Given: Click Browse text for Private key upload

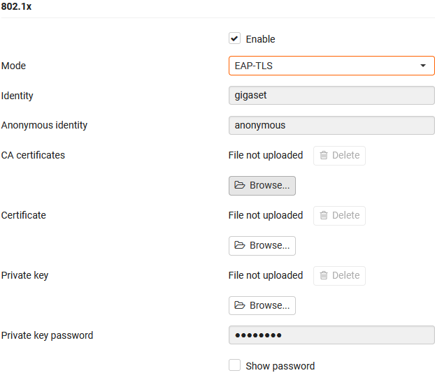Looking at the screenshot, I should point(269,305).
